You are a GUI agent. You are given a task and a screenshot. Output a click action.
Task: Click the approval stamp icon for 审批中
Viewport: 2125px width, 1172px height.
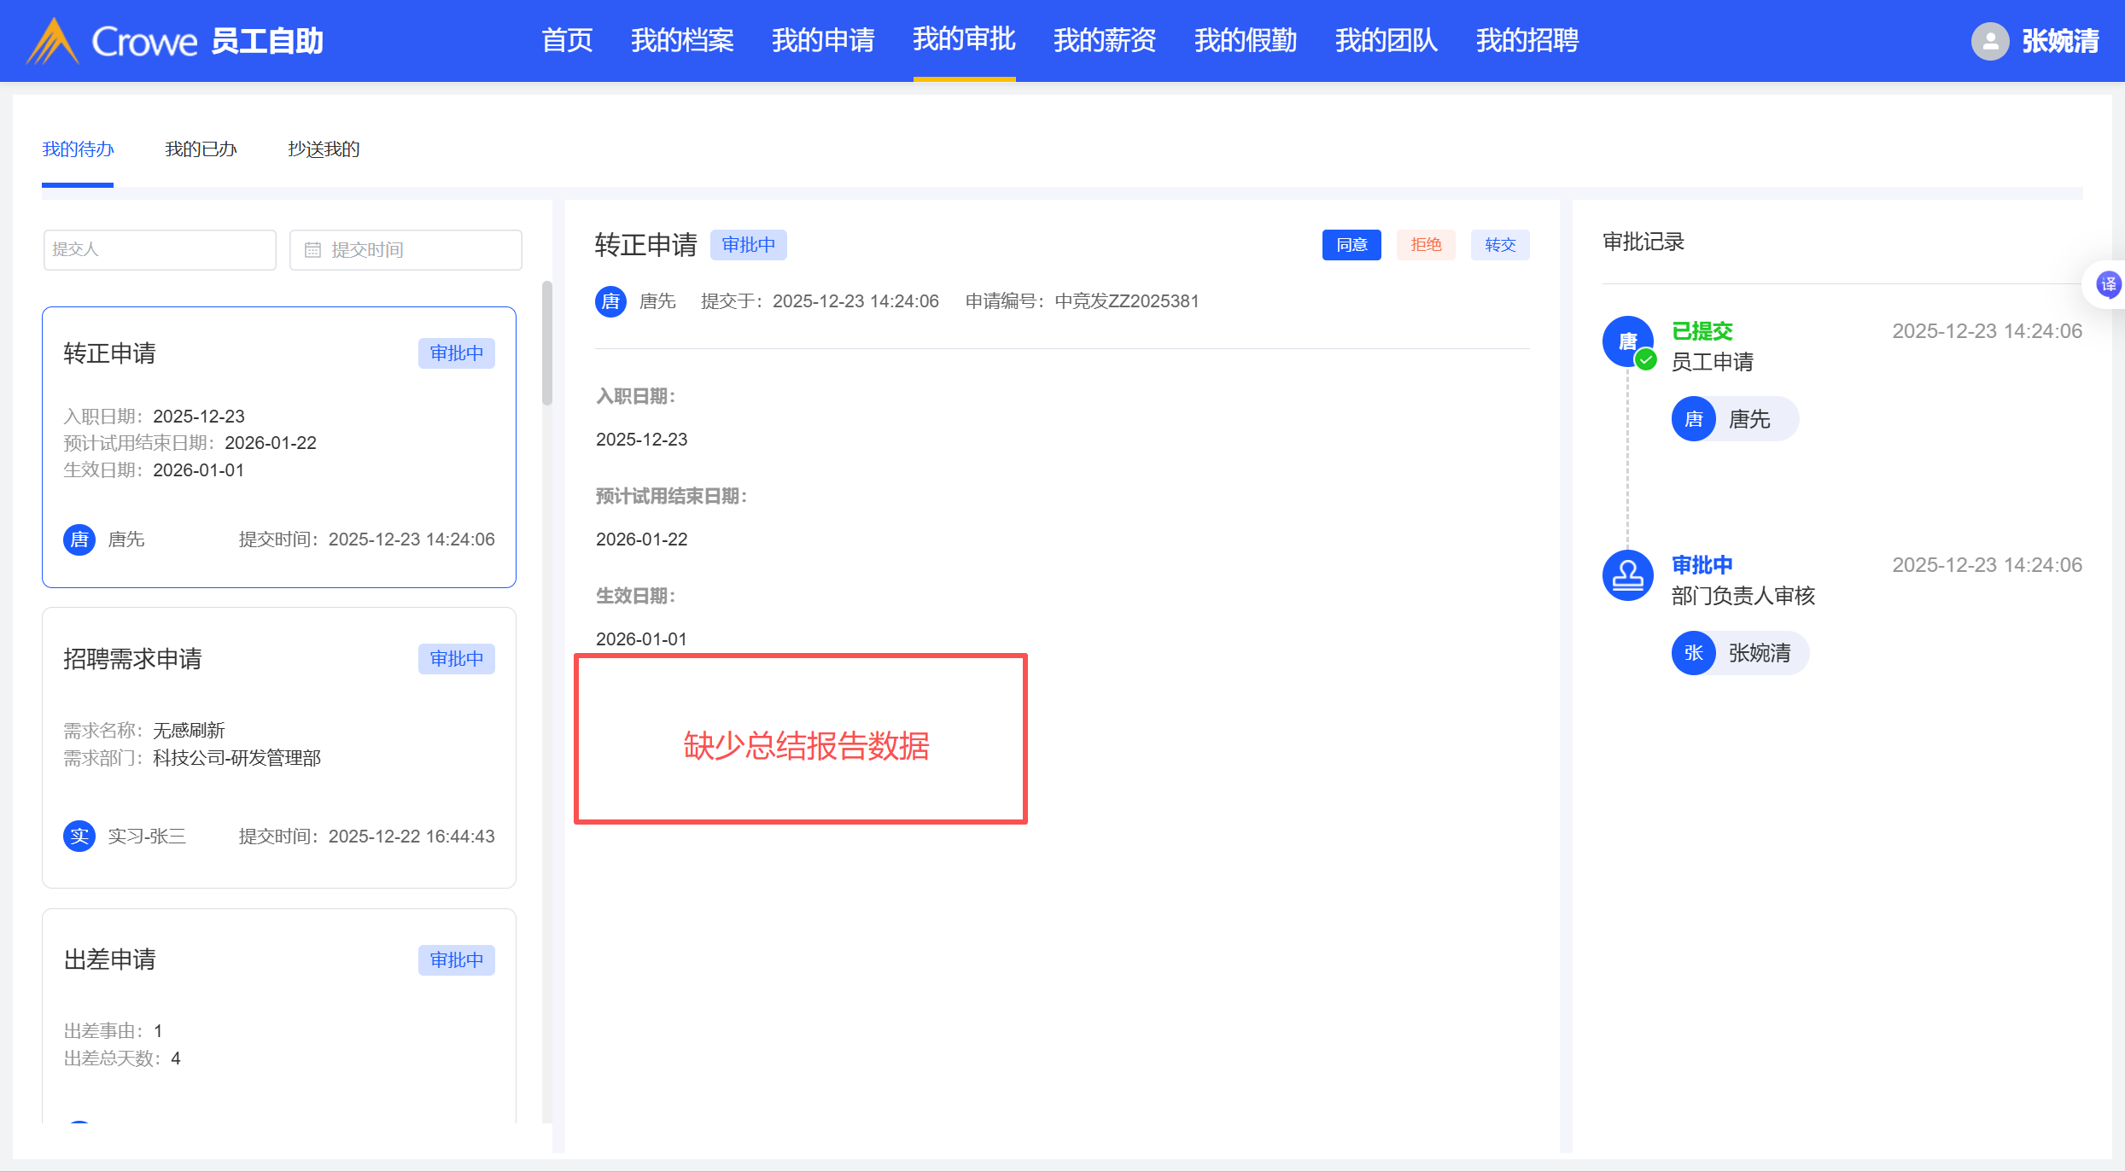[x=1627, y=575]
